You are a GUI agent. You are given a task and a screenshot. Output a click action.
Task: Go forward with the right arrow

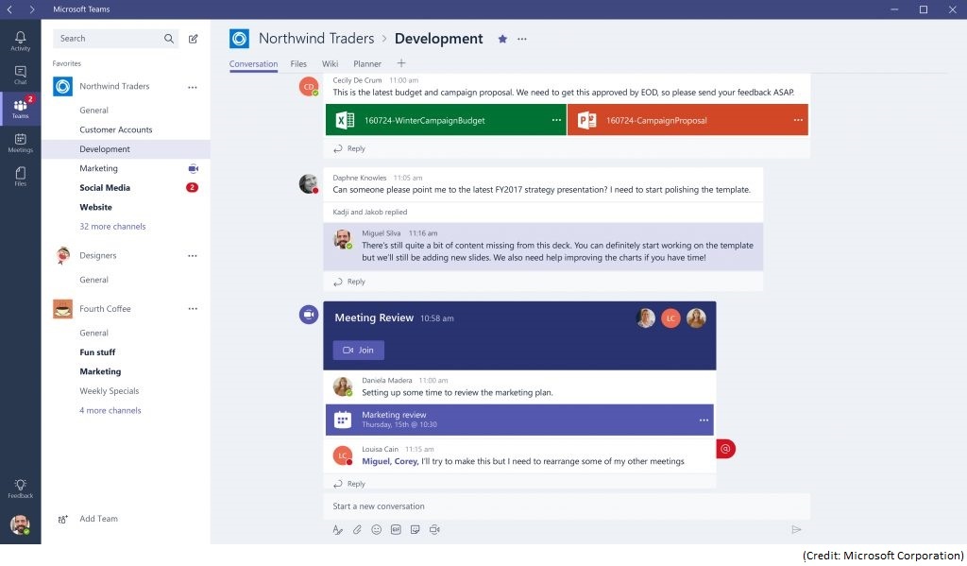tap(32, 9)
